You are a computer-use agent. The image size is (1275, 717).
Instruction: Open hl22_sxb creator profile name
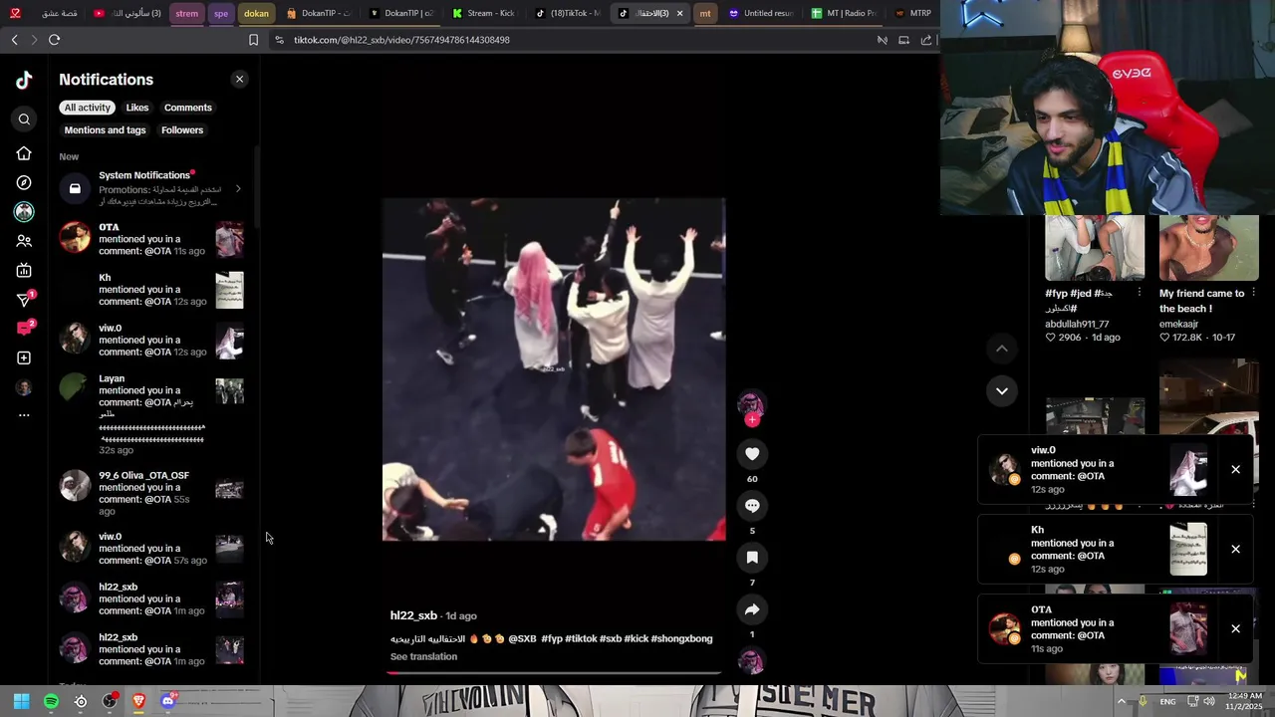(x=413, y=615)
